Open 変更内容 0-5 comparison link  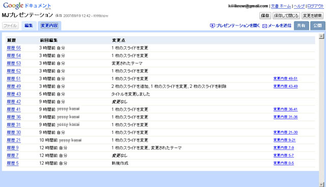click(284, 163)
